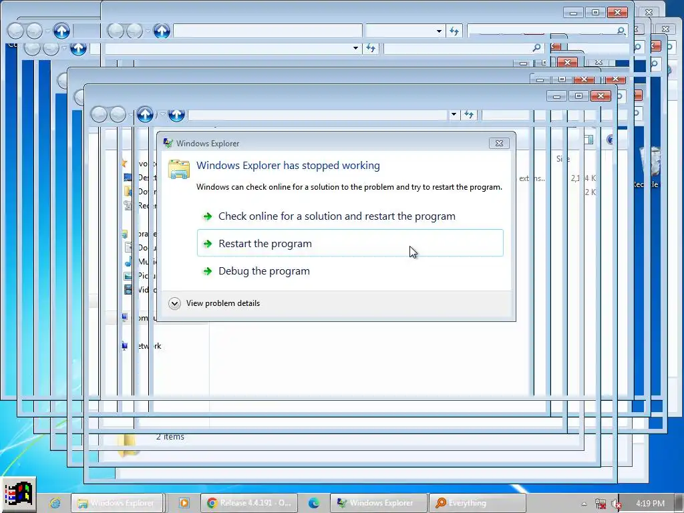684x513 pixels.
Task: Open the Documents library icon in the sidebar
Action: (128, 248)
